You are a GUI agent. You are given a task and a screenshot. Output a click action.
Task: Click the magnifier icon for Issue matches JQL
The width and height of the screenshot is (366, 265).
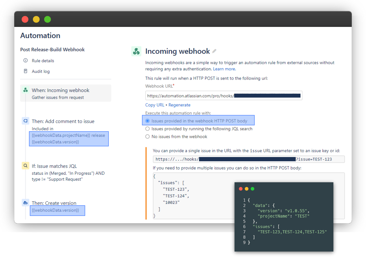pos(26,166)
